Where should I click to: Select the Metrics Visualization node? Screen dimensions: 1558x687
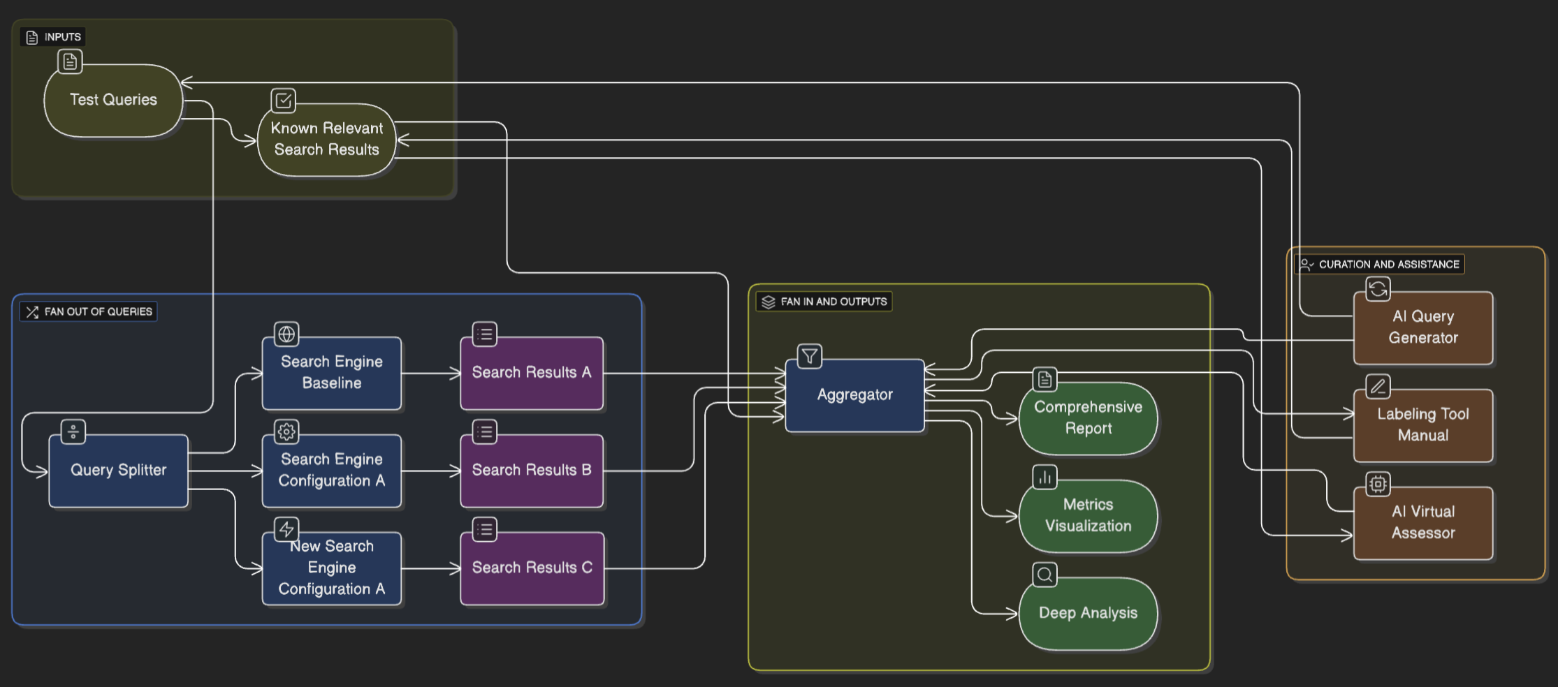tap(1088, 517)
